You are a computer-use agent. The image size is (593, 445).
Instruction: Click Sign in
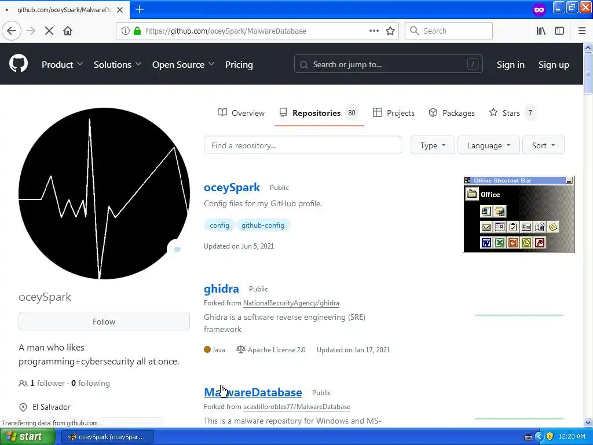click(511, 65)
